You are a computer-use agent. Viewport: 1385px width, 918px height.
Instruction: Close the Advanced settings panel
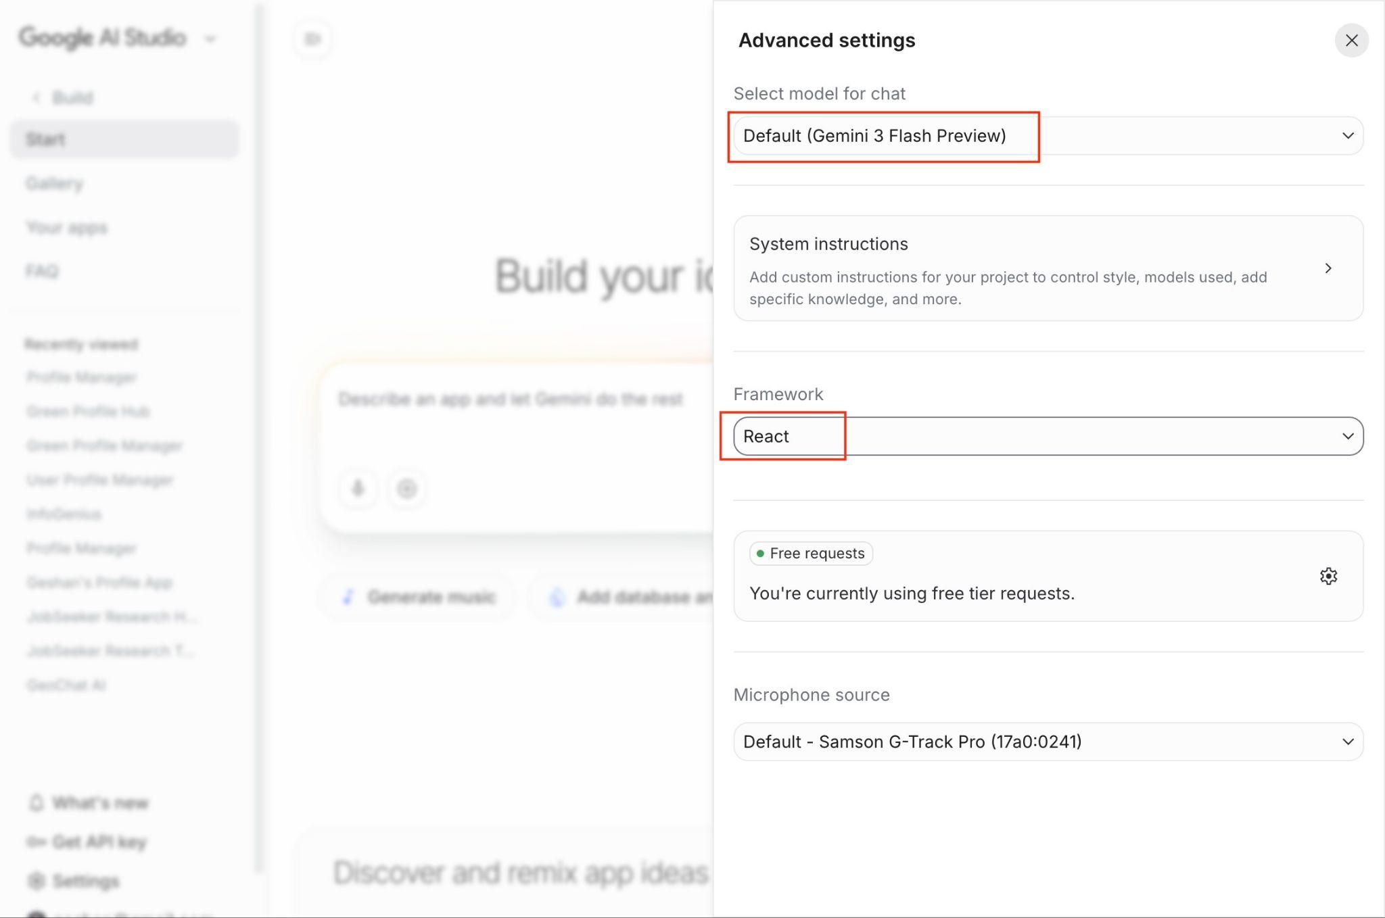pyautogui.click(x=1351, y=41)
